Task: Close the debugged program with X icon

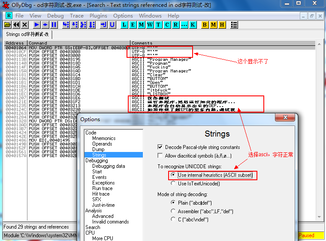Action: [x=25, y=25]
